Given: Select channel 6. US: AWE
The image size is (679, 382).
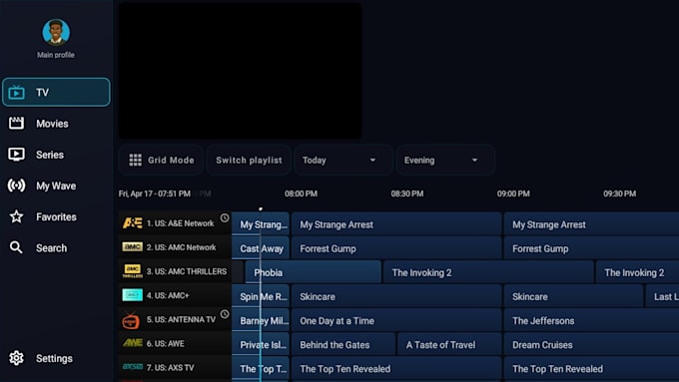Looking at the screenshot, I should coord(175,343).
